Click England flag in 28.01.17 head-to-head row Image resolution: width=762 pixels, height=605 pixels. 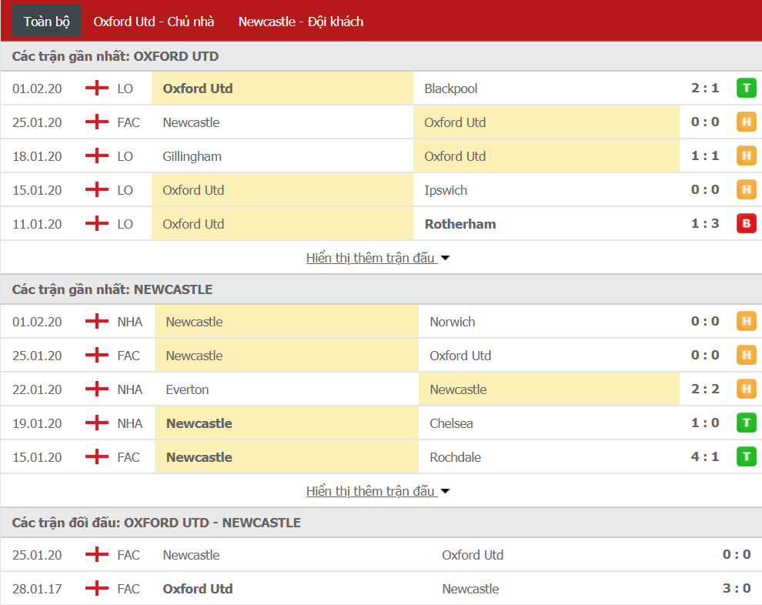97,589
